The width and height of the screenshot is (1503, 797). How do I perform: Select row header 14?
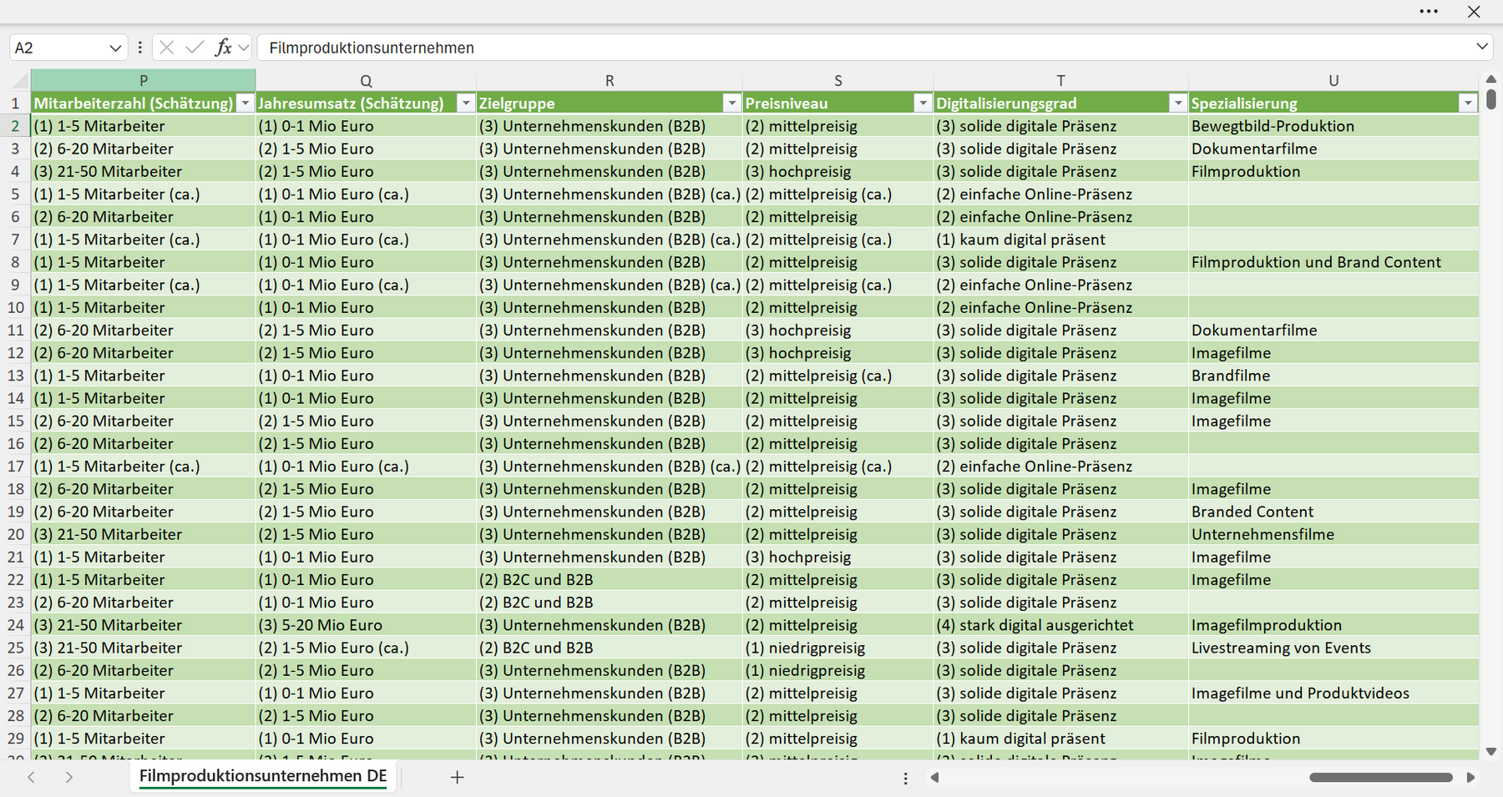coord(15,398)
